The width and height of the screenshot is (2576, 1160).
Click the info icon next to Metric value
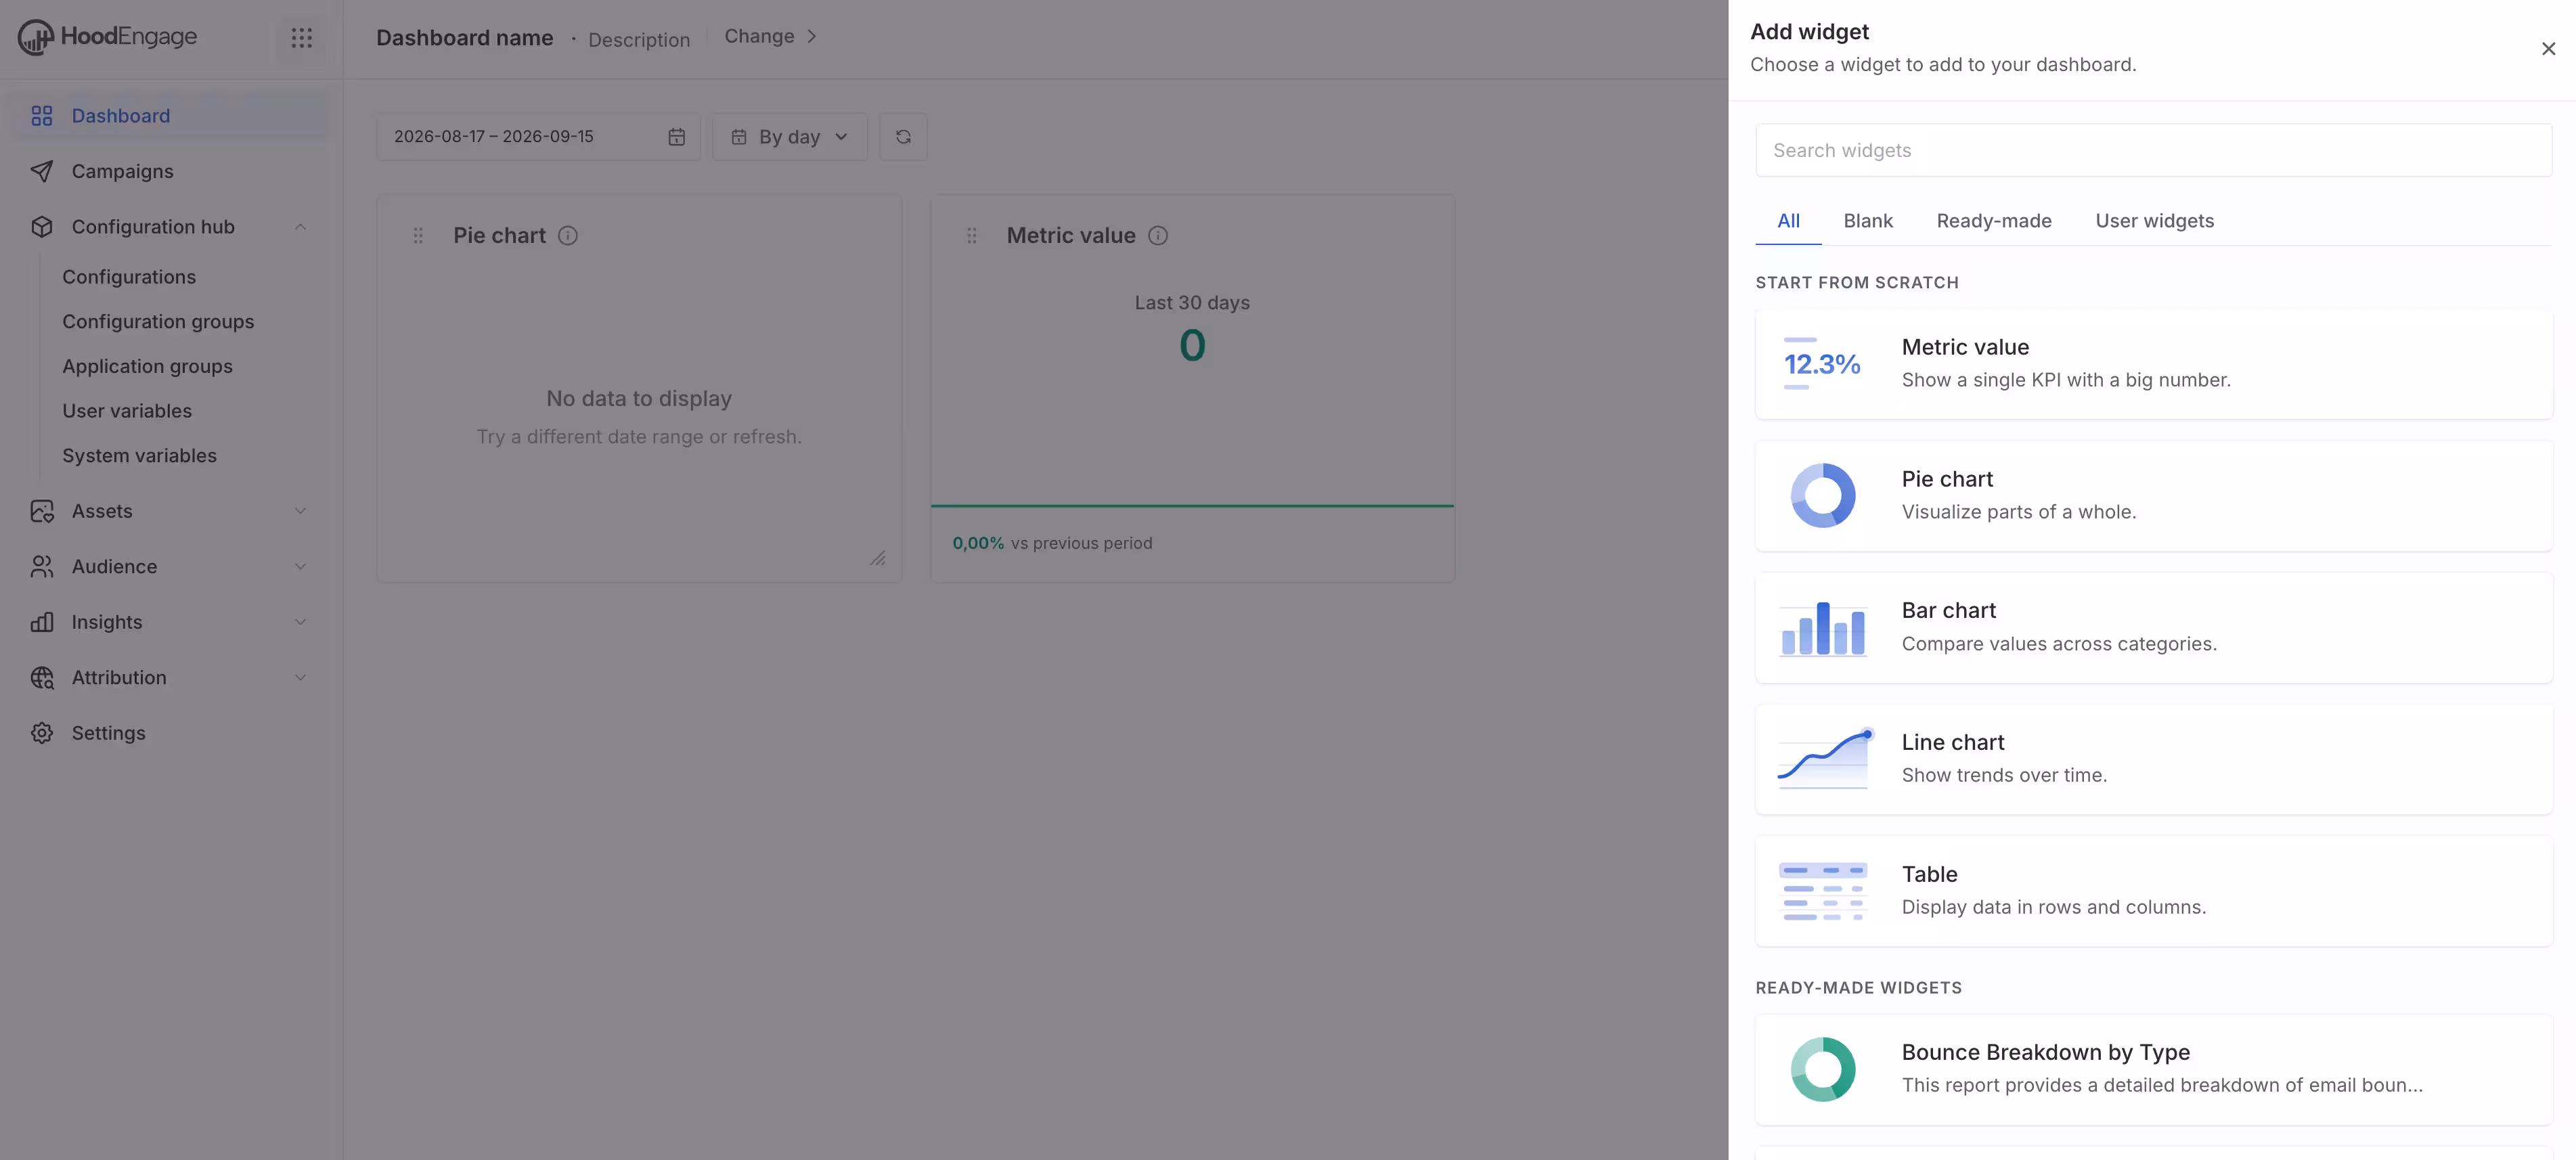1158,236
